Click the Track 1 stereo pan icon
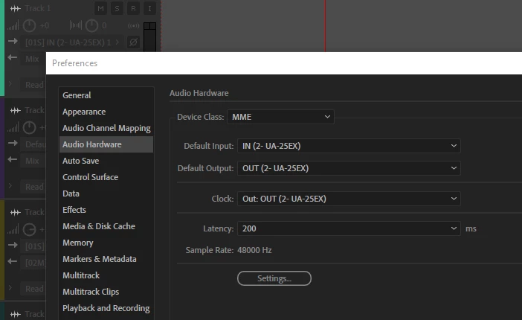The height and width of the screenshot is (320, 522). [76, 25]
